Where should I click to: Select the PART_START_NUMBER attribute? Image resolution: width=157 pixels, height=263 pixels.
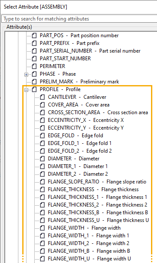(x=65, y=59)
